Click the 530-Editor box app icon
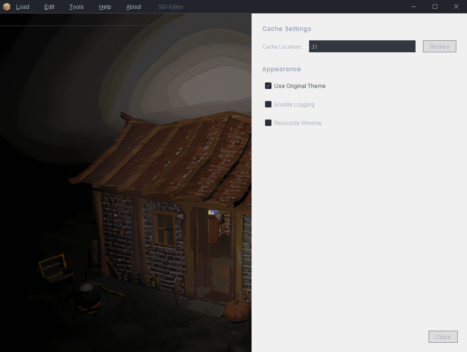This screenshot has height=352, width=467. coord(6,6)
